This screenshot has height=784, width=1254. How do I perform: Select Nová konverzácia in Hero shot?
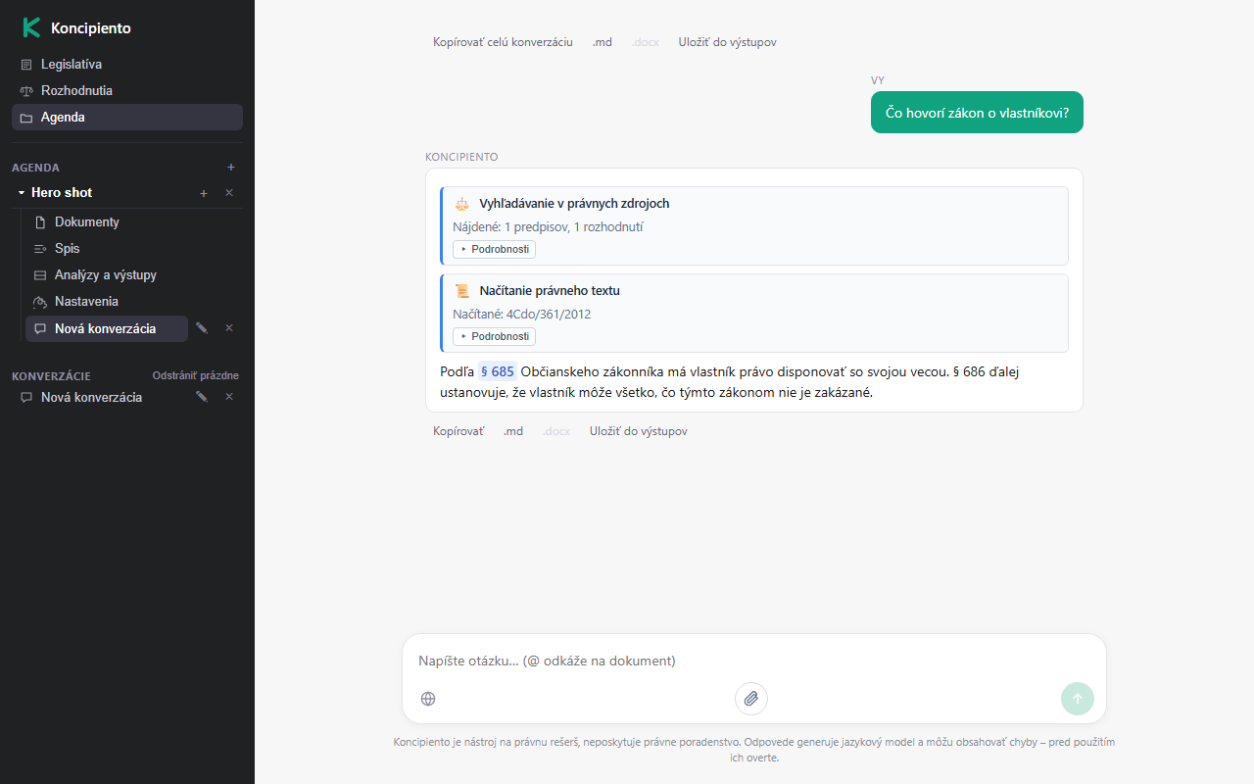(x=107, y=329)
